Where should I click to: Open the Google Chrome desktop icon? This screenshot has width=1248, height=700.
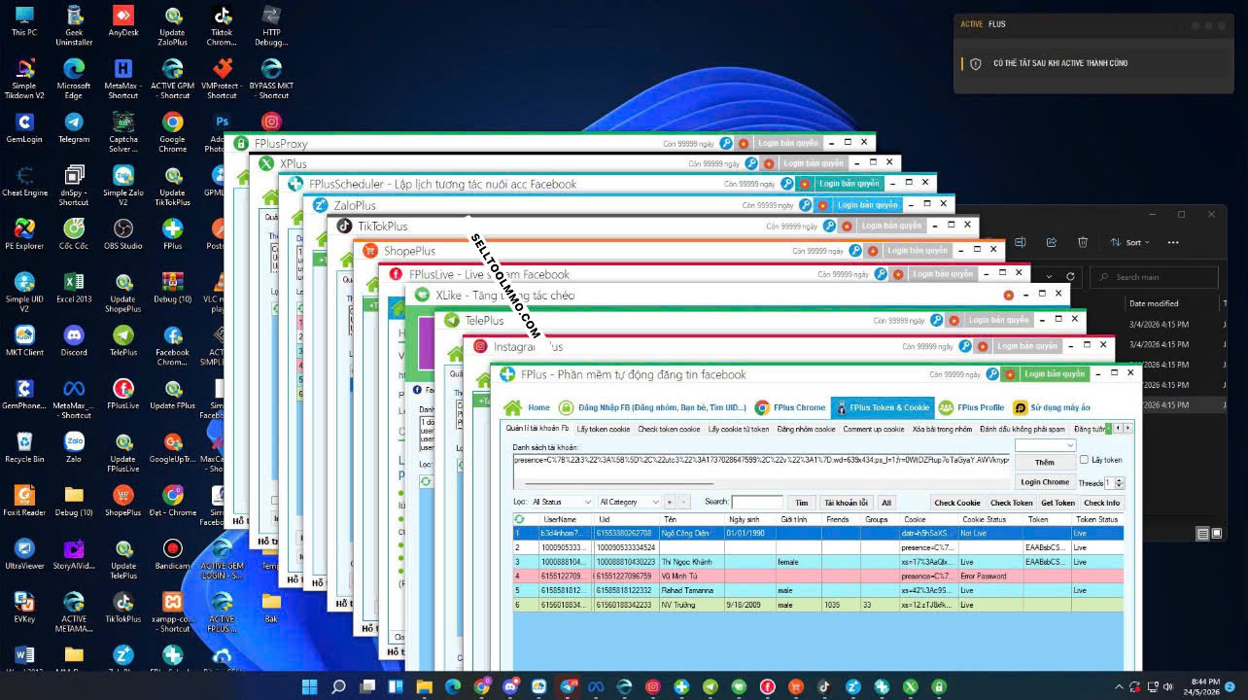[x=173, y=132]
